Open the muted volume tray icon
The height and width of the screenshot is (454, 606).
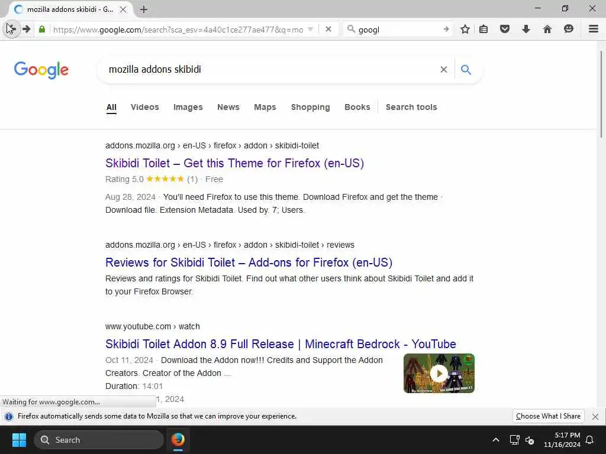click(530, 440)
